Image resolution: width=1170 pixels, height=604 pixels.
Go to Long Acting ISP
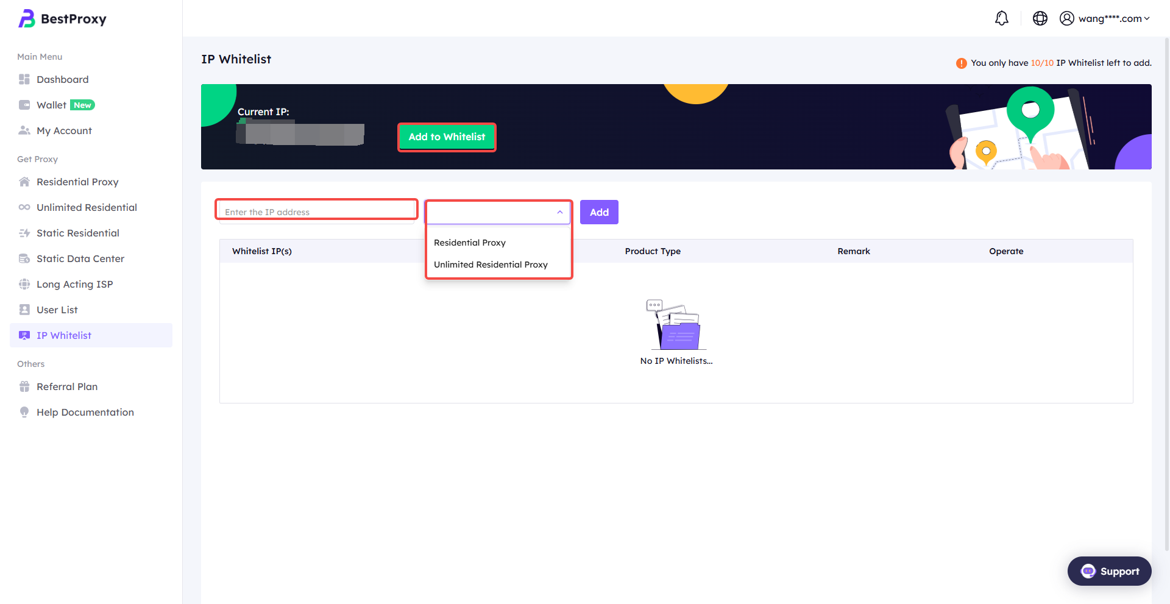pos(91,284)
